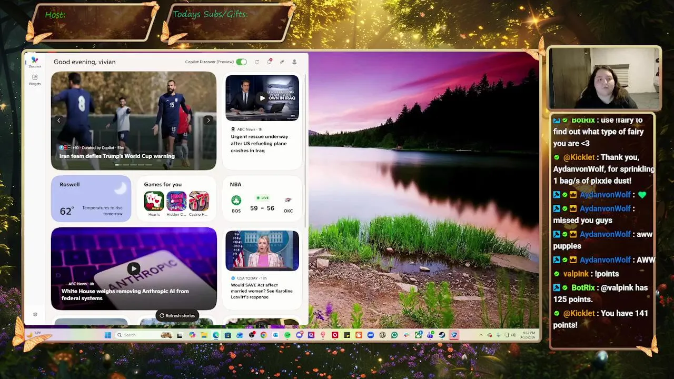Image resolution: width=674 pixels, height=379 pixels.
Task: Open the Karoline Leavitt press briefing thumbnail
Action: click(x=262, y=251)
